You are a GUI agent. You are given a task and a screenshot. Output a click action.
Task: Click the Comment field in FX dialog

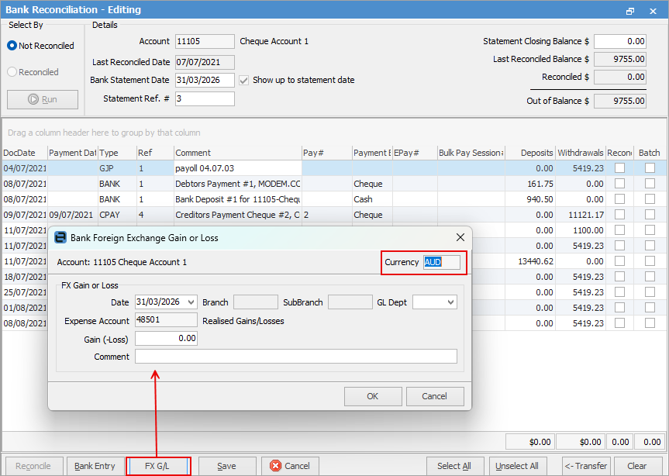point(295,357)
